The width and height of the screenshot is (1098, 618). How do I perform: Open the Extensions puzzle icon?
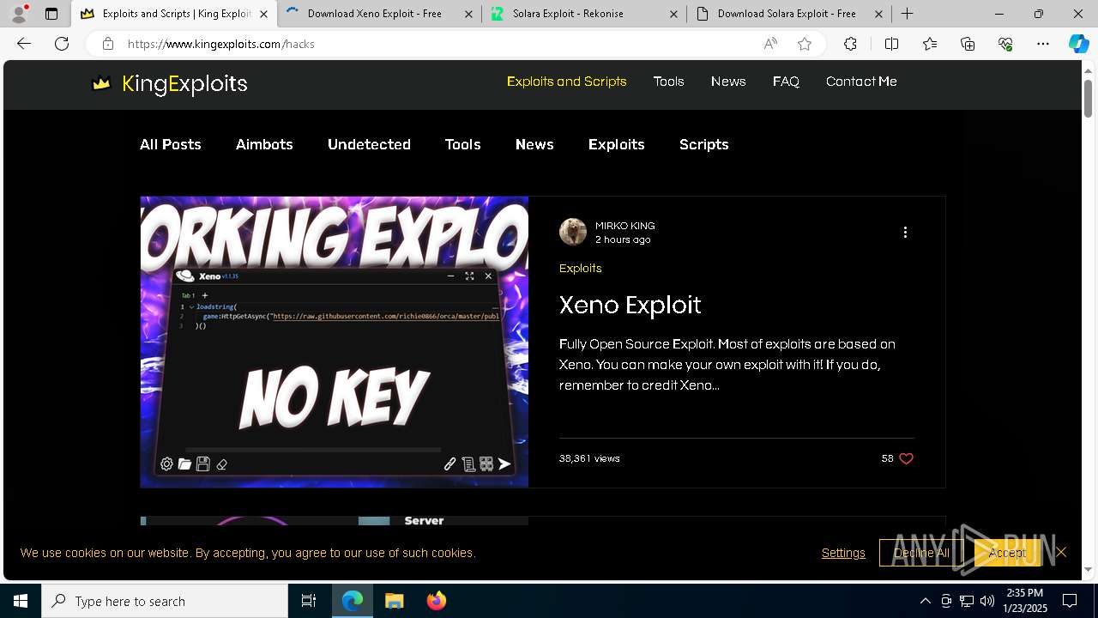(x=850, y=44)
